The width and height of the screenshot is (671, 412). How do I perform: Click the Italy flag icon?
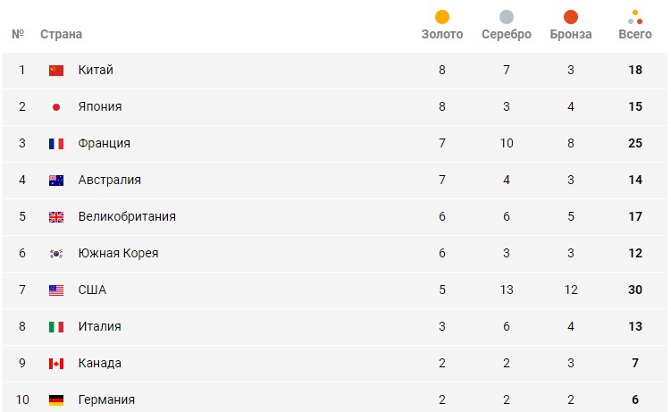pyautogui.click(x=56, y=327)
